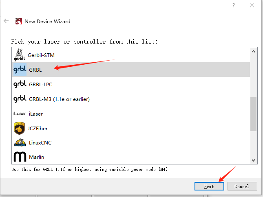This screenshot has width=263, height=197.
Task: Click the LinuxCNC penguin logo icon
Action: tap(20, 142)
